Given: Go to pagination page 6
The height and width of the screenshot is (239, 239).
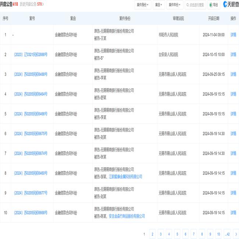Looking at the screenshot, I should [185, 234].
